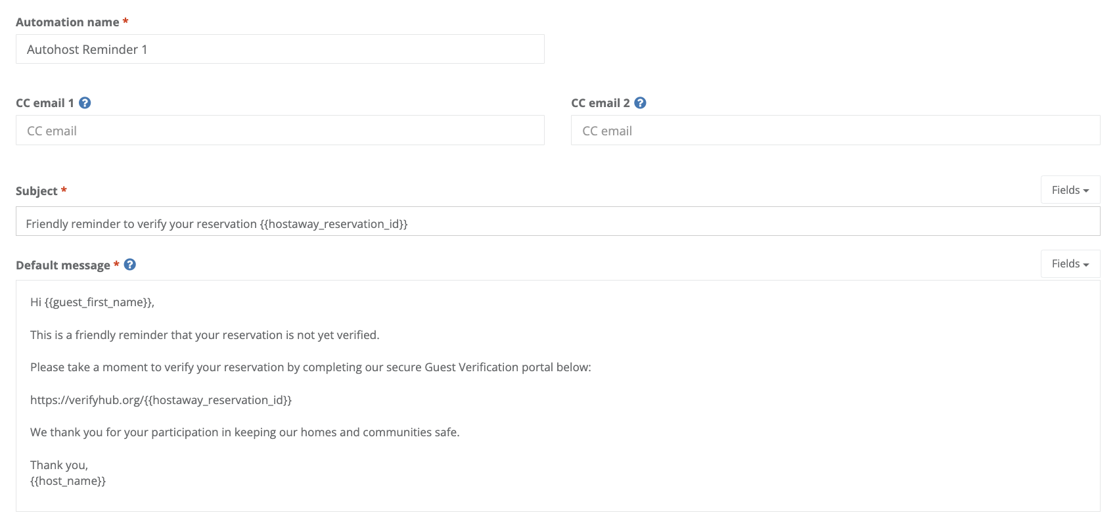Click the verifyhub.org link in the message
1117x523 pixels.
point(160,399)
